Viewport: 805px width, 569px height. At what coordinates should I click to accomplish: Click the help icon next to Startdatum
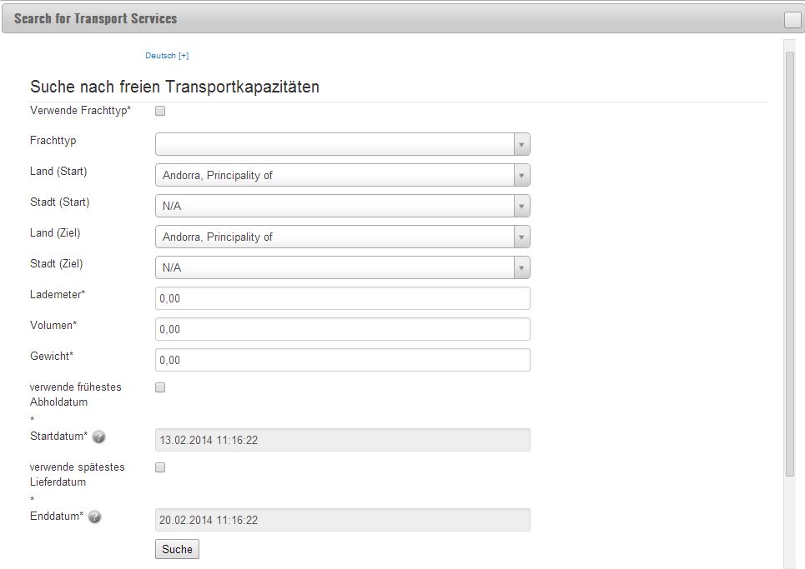[98, 437]
